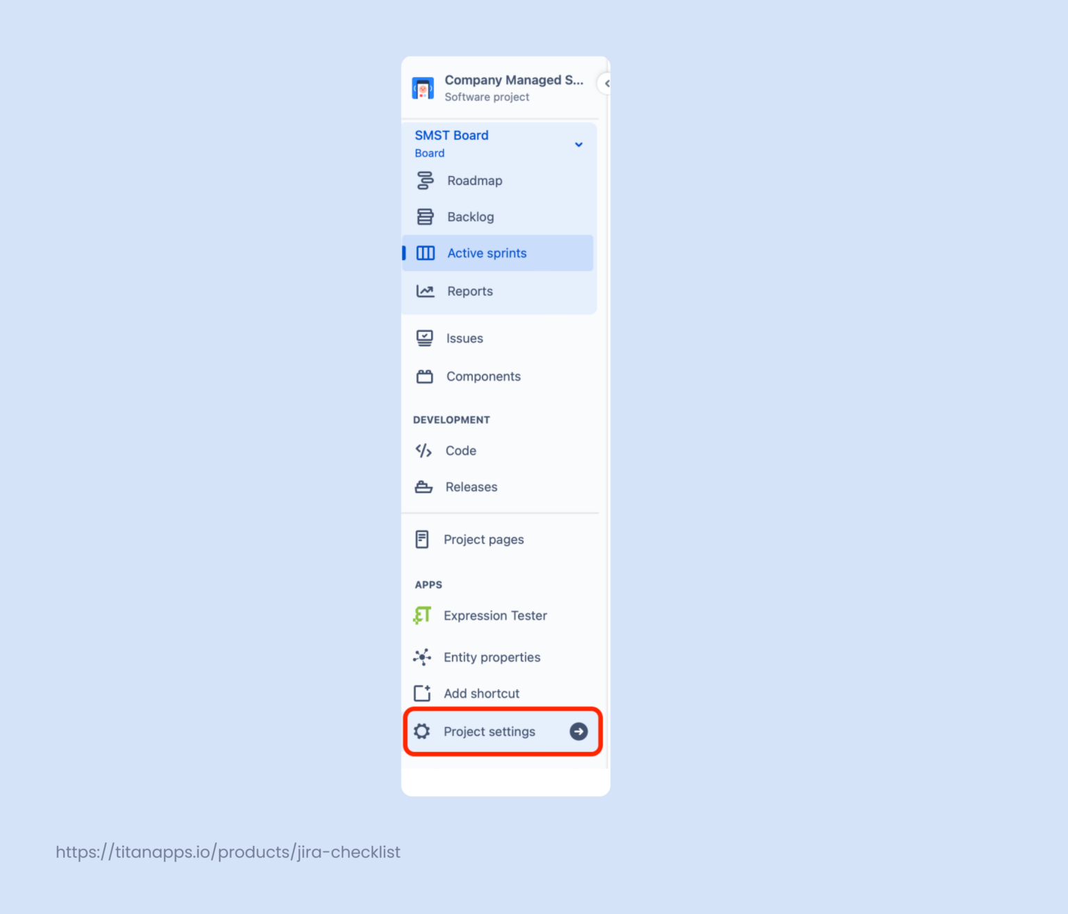Open Project pages from the menu
The width and height of the screenshot is (1068, 914).
pos(484,539)
